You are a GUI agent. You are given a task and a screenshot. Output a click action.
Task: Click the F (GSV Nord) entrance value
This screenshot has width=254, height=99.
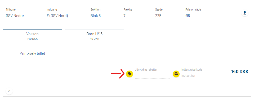57,16
